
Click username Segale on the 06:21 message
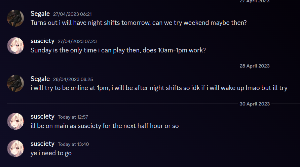40,14
